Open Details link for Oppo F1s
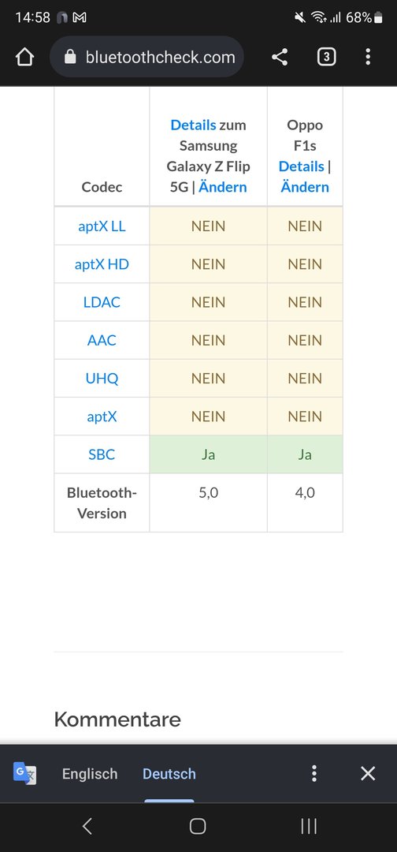Image resolution: width=397 pixels, height=852 pixels. (x=301, y=166)
